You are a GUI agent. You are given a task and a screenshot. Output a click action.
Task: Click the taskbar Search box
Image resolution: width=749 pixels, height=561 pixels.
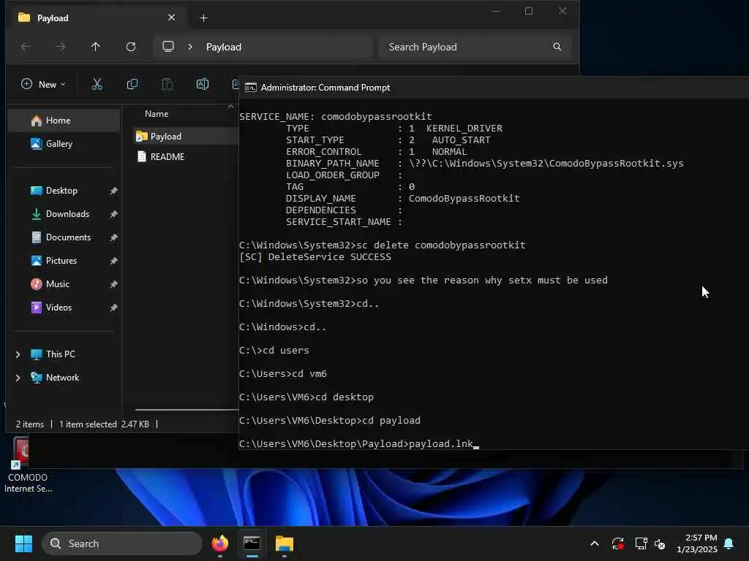point(122,543)
